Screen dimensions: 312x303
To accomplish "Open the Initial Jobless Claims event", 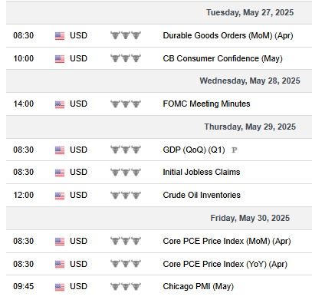I will pyautogui.click(x=202, y=172).
